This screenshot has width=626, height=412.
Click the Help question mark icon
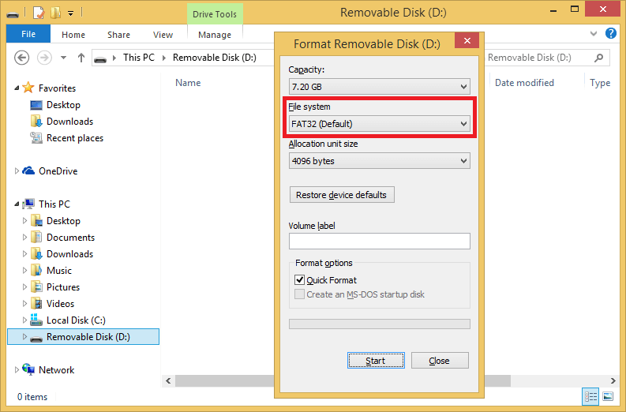(610, 34)
